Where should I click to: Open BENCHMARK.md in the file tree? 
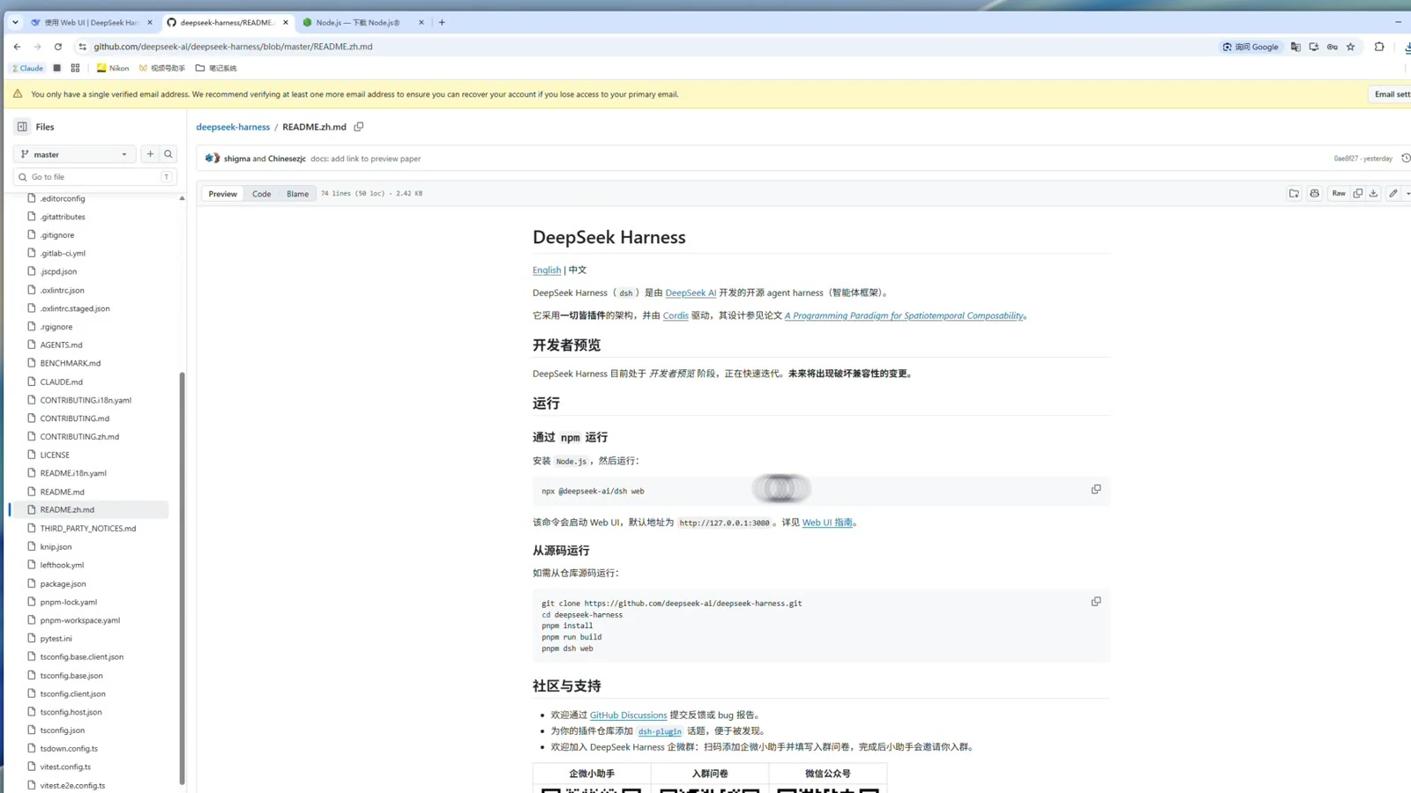70,363
